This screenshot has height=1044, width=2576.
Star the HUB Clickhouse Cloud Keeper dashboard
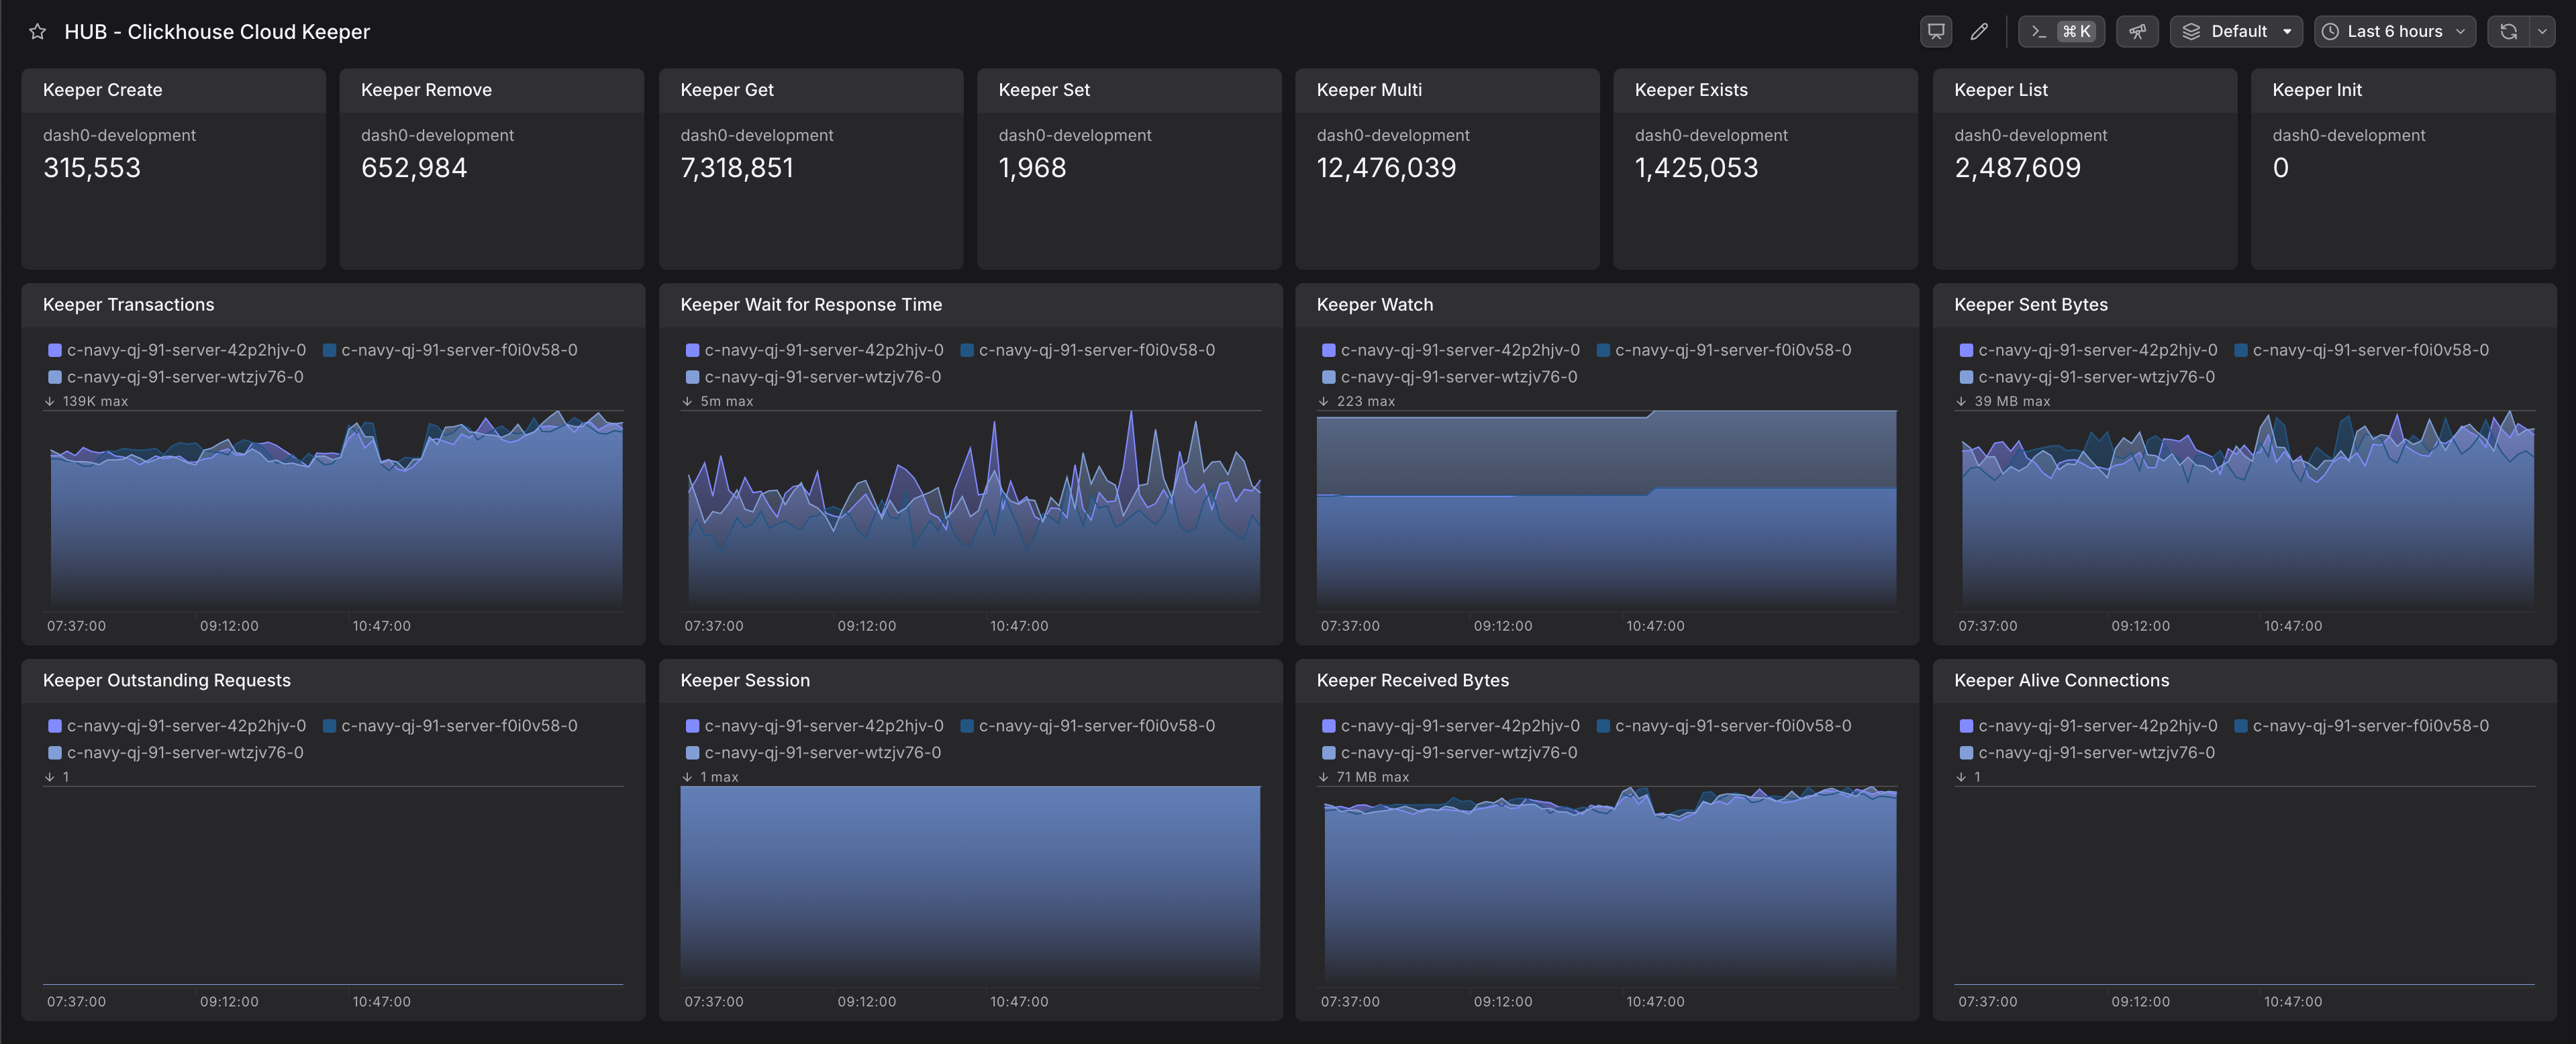(x=37, y=32)
